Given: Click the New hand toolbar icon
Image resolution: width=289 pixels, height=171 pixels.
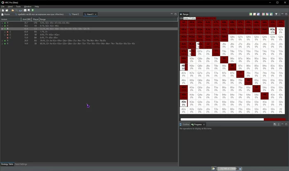Looking at the screenshot, I should click(x=7, y=10).
